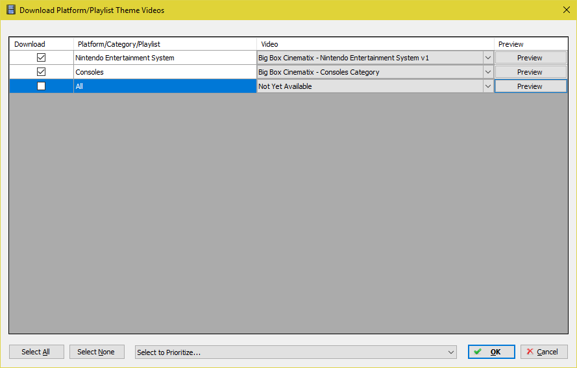
Task: Select the Consoles platform cell
Action: (165, 72)
